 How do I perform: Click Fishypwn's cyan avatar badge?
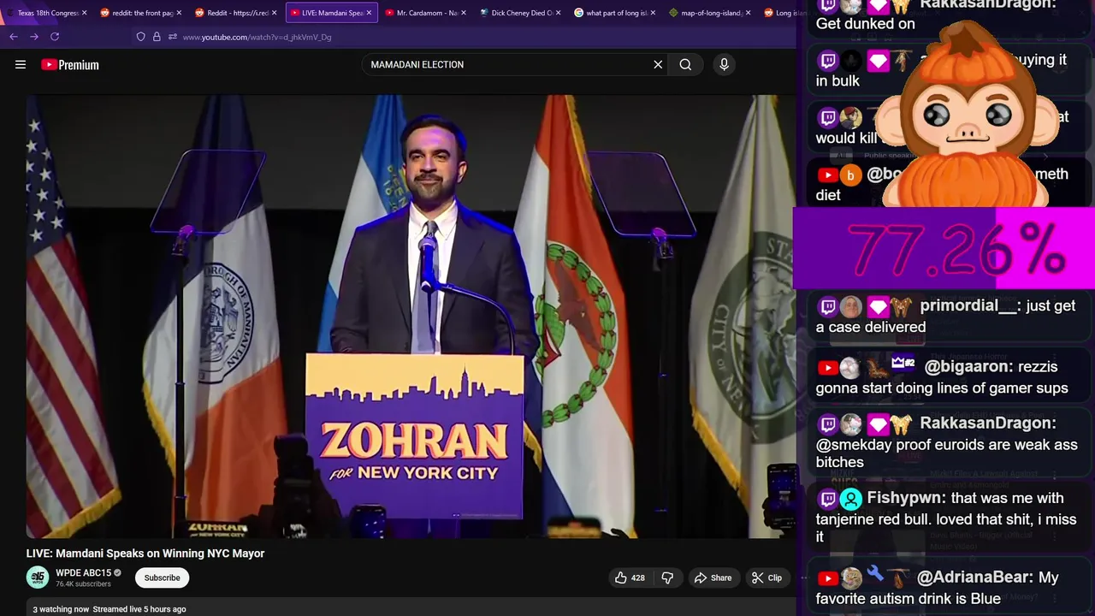pos(851,499)
